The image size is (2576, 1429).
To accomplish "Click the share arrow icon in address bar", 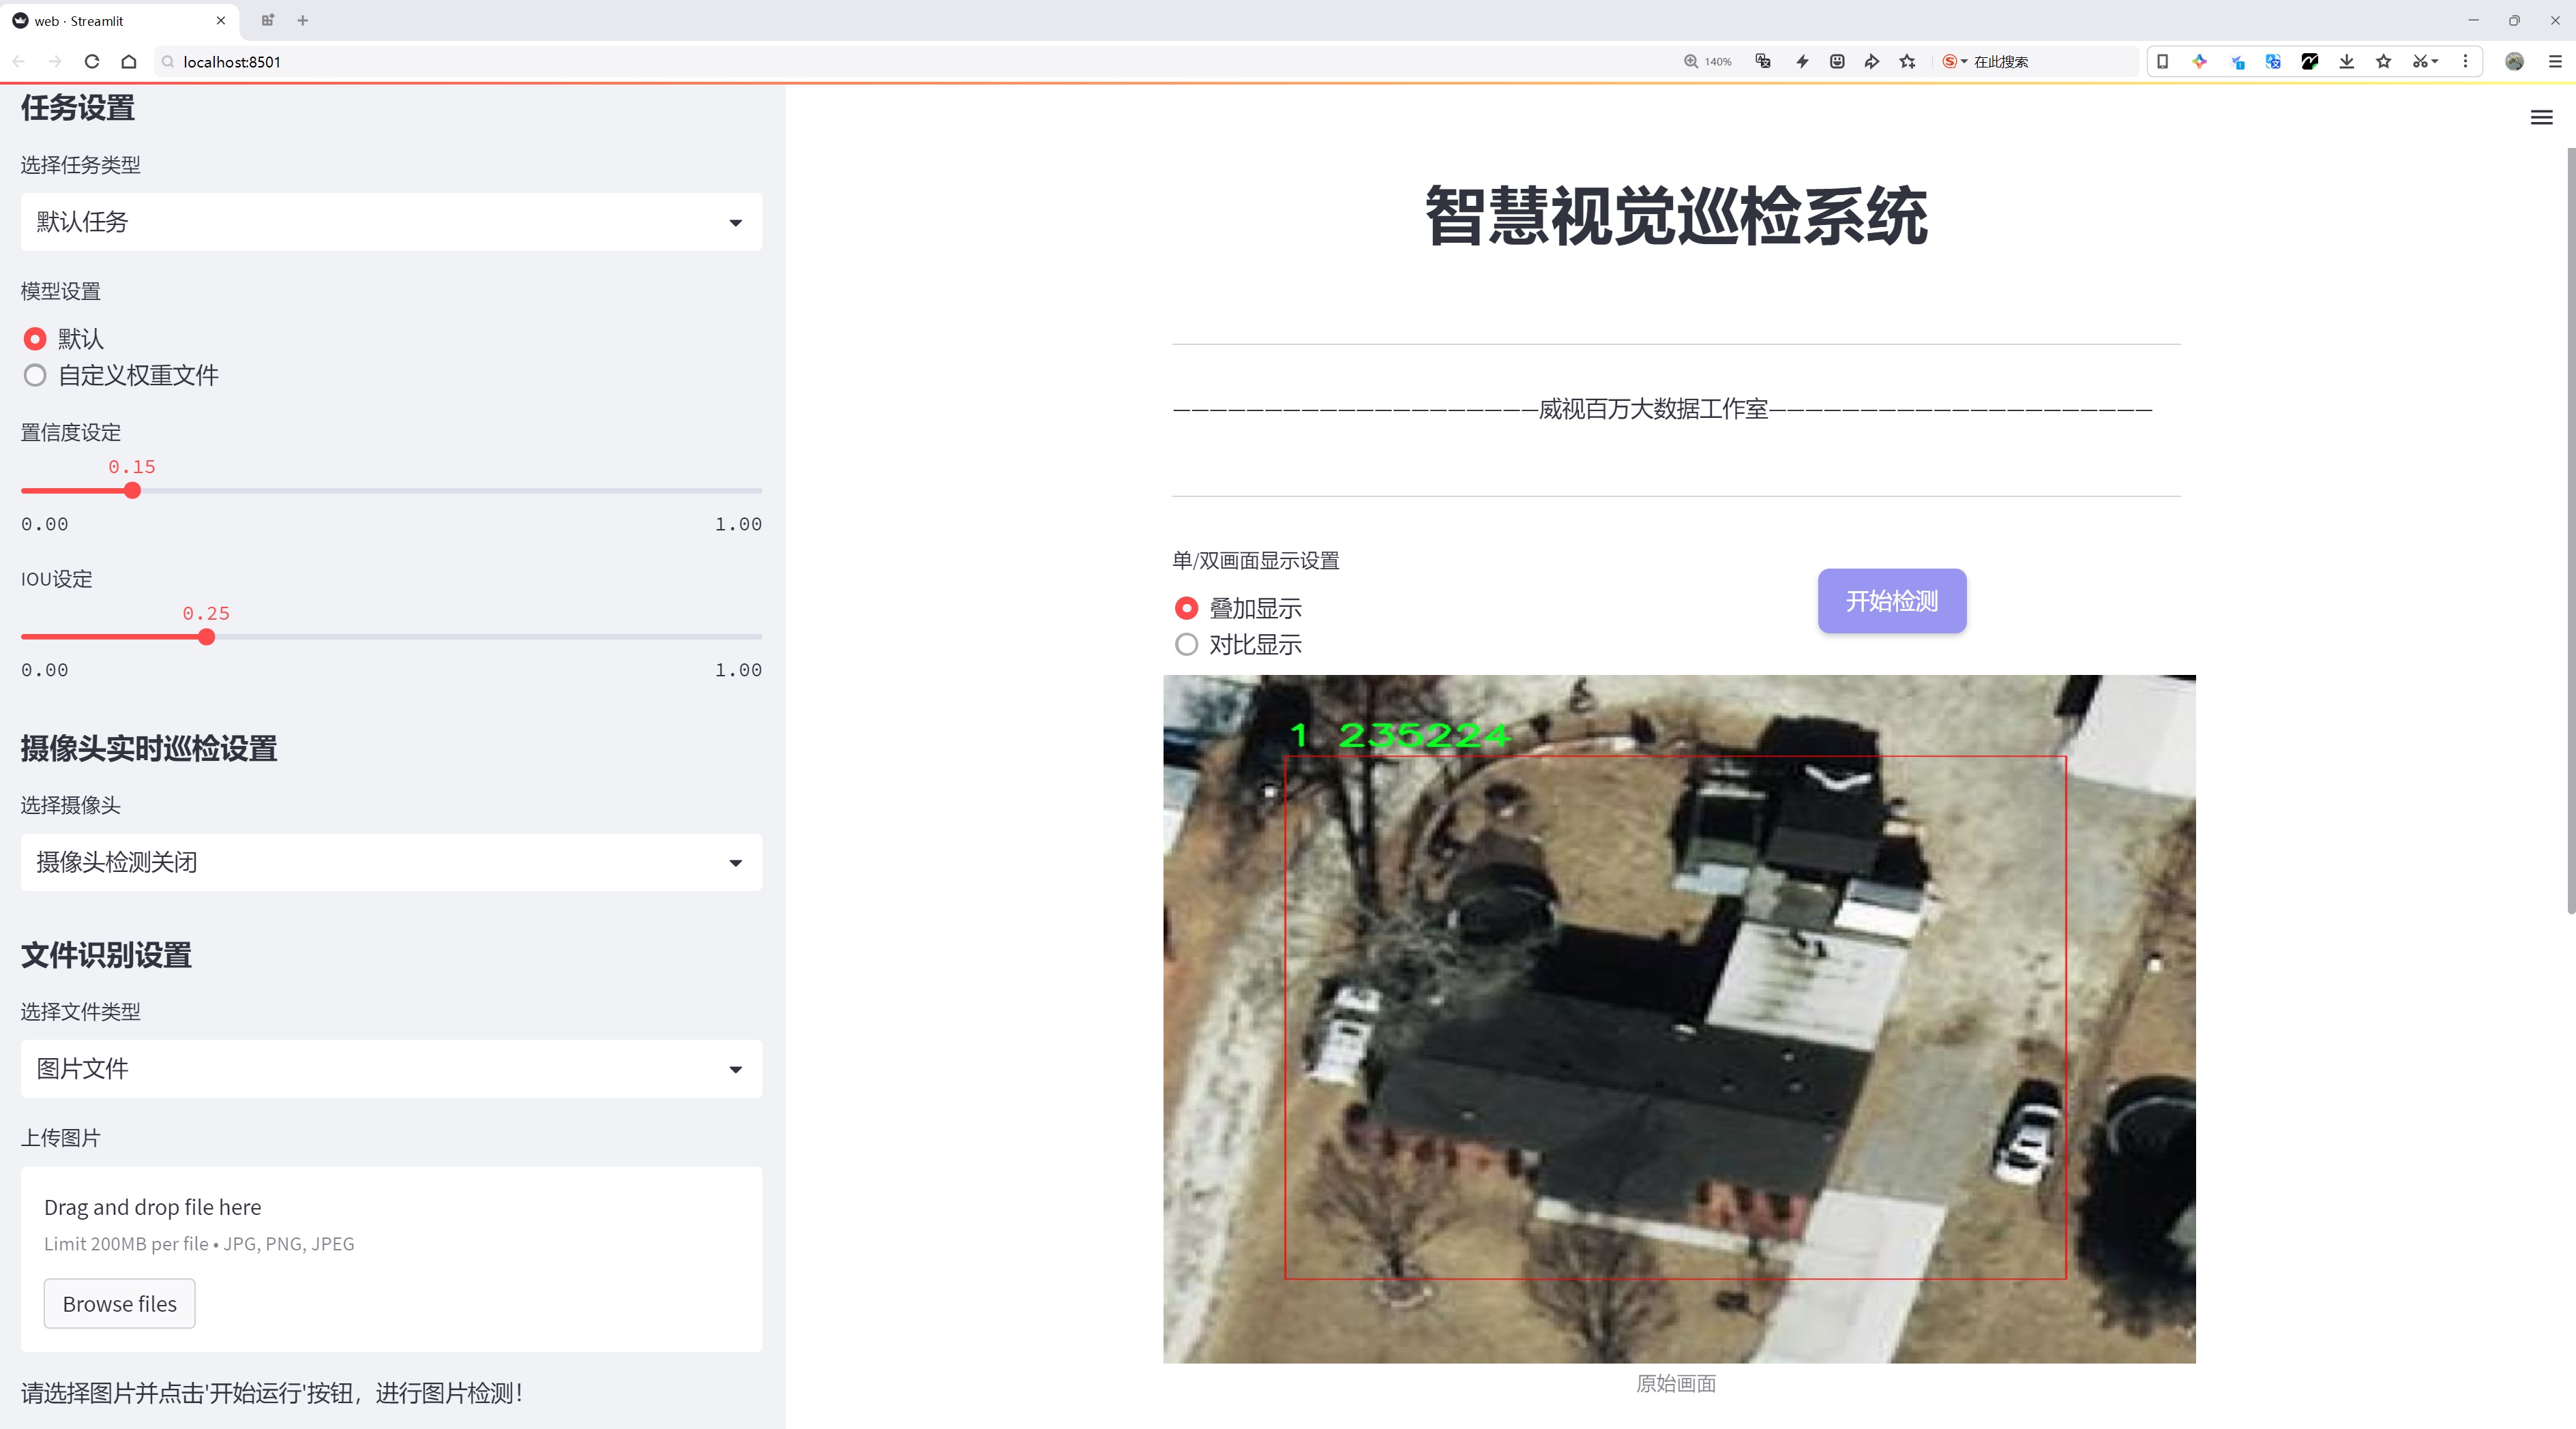I will coord(1872,62).
